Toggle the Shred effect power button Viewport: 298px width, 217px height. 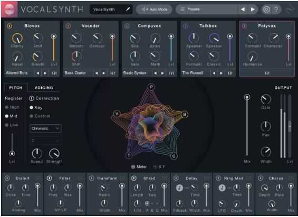coord(134,178)
